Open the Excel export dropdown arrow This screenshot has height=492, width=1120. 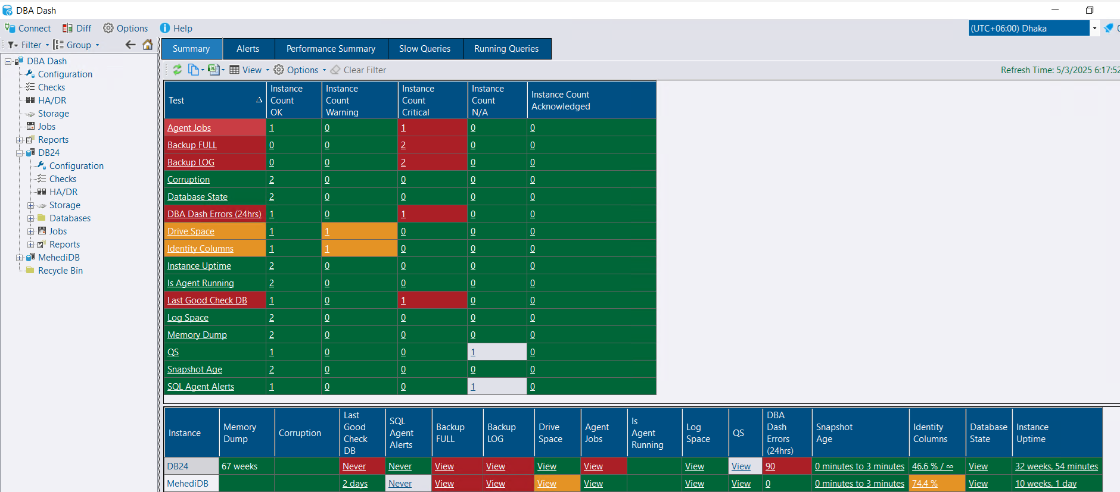click(223, 70)
